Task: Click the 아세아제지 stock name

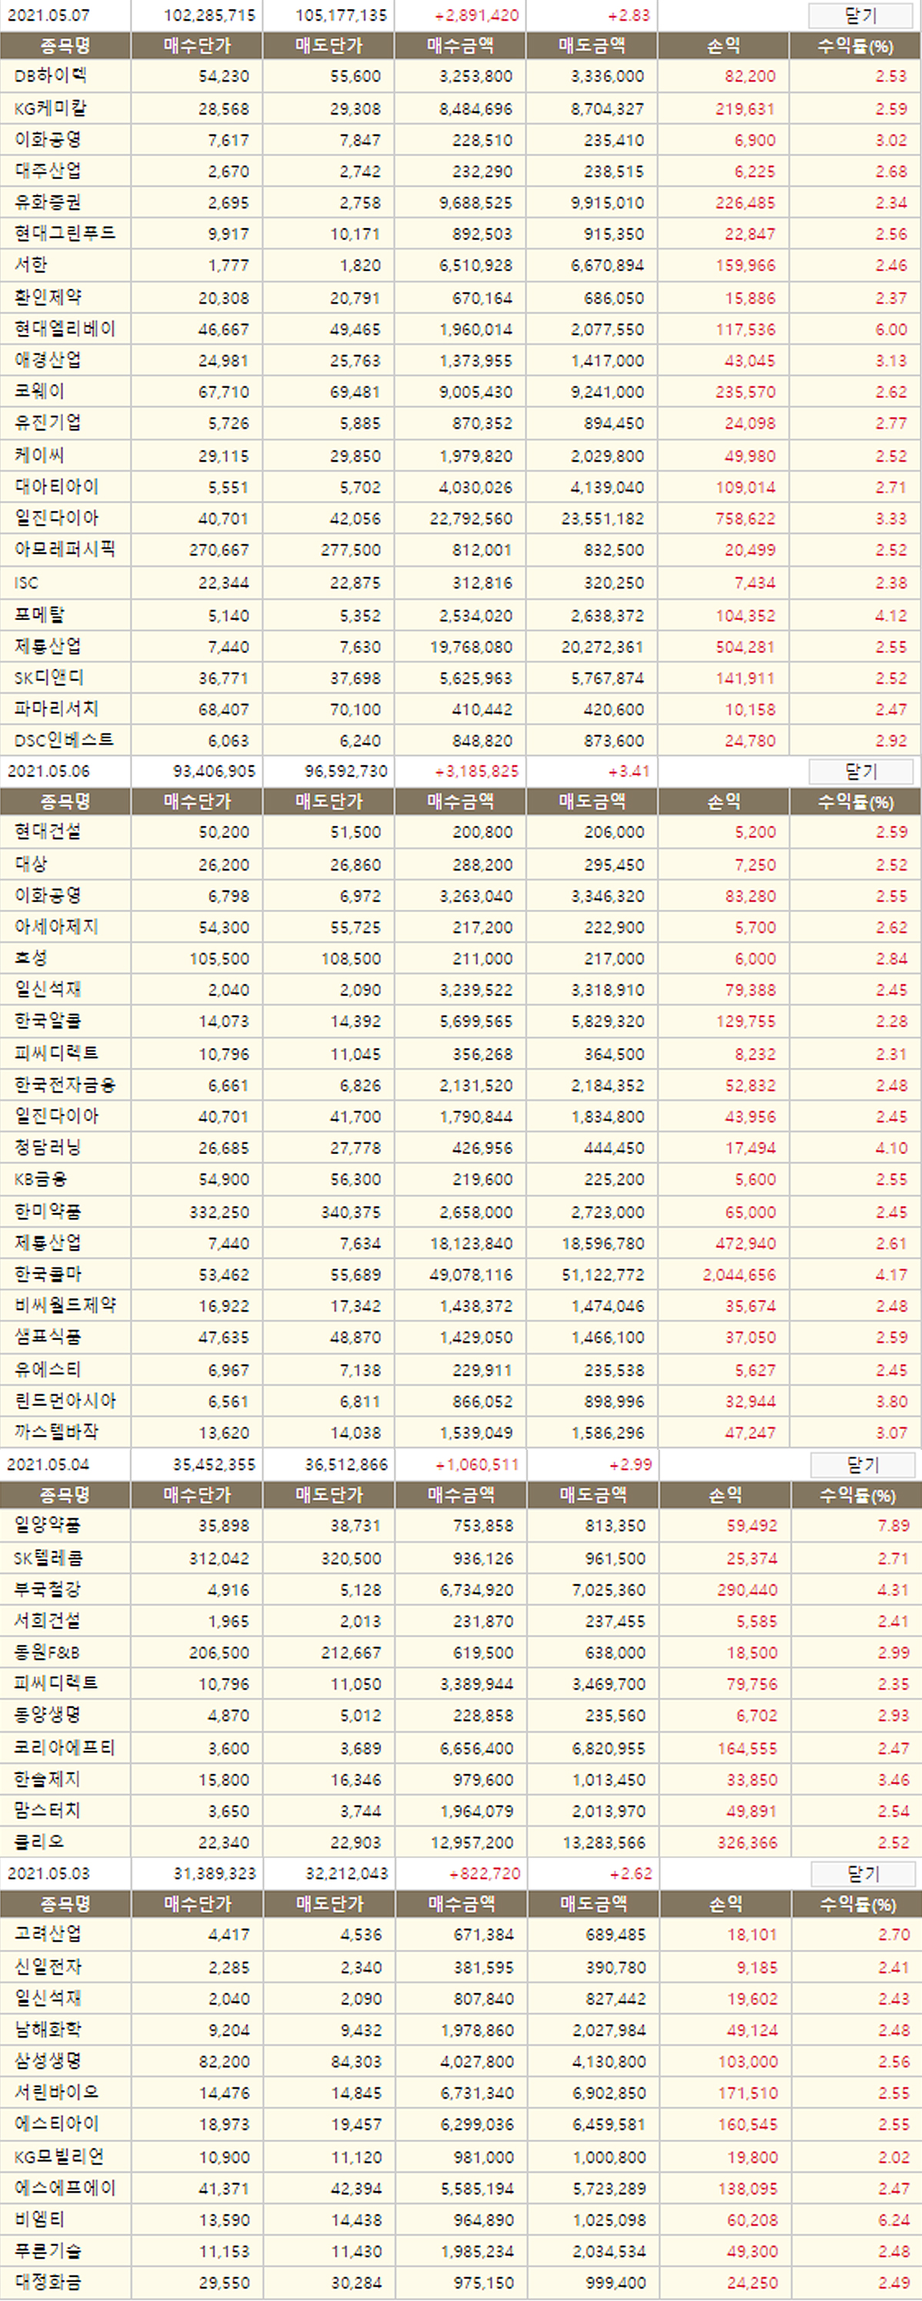Action: 55,927
